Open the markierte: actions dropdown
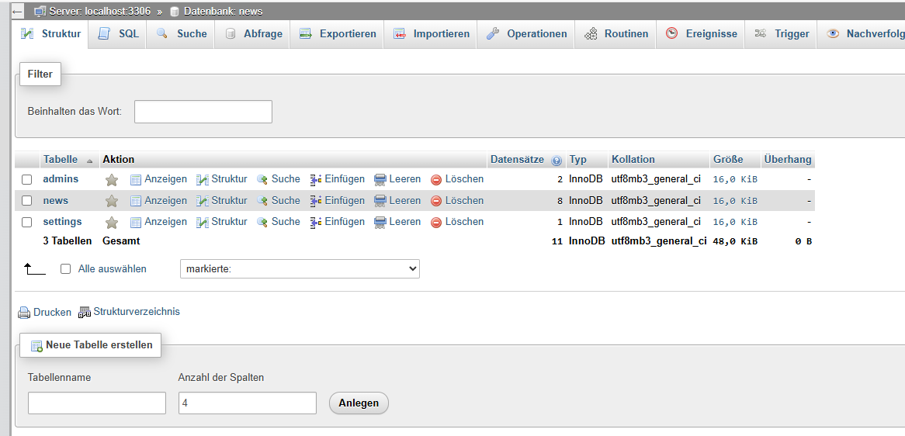This screenshot has width=905, height=436. [300, 269]
